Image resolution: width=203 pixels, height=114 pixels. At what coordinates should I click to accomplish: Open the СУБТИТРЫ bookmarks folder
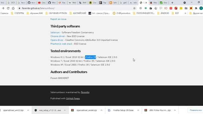(17, 13)
